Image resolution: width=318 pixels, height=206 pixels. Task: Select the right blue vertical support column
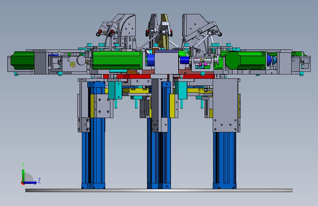point(224,160)
